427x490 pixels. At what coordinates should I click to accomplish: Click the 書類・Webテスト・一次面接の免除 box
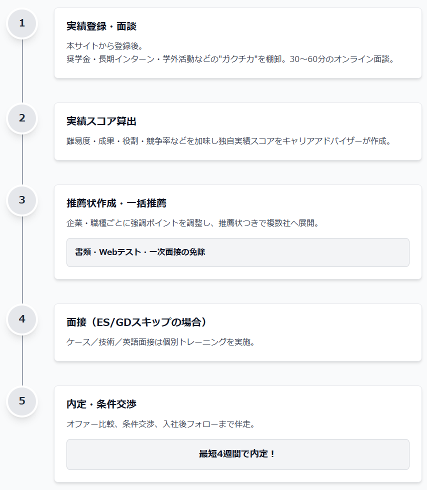coord(237,252)
